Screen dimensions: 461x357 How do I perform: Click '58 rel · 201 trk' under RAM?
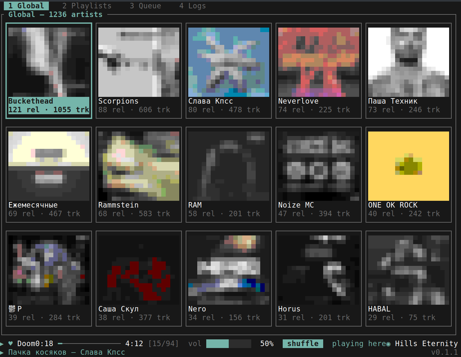point(224,214)
